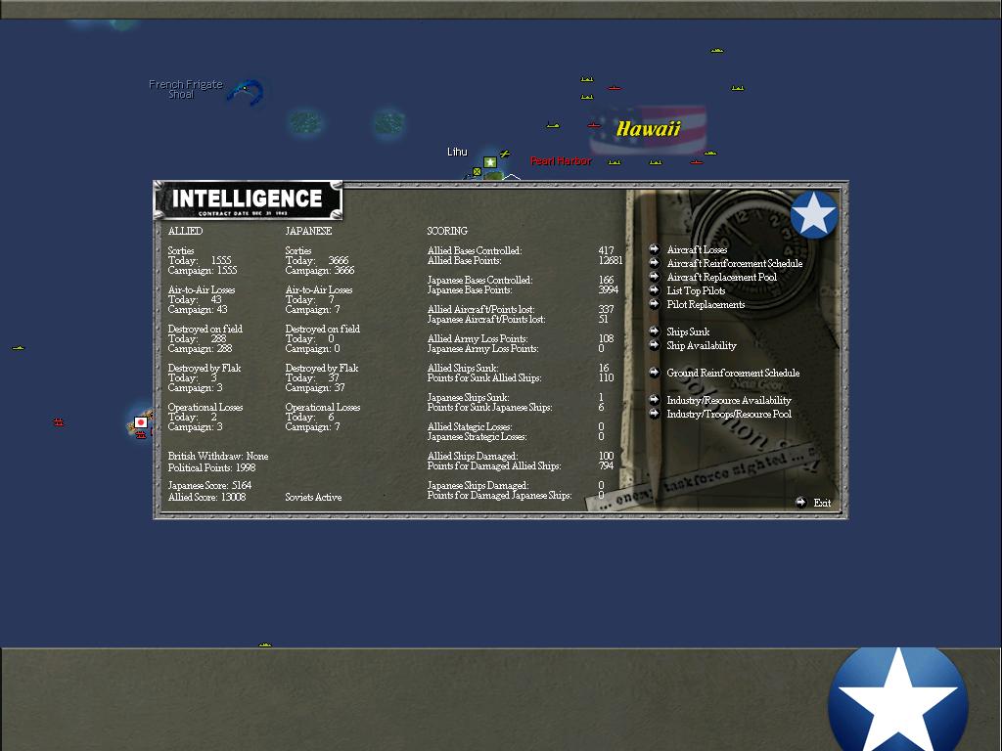
Task: Click the British Withdraw: None entry
Action: [218, 456]
